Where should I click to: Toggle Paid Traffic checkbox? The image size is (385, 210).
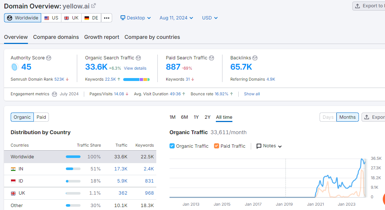[x=216, y=146]
